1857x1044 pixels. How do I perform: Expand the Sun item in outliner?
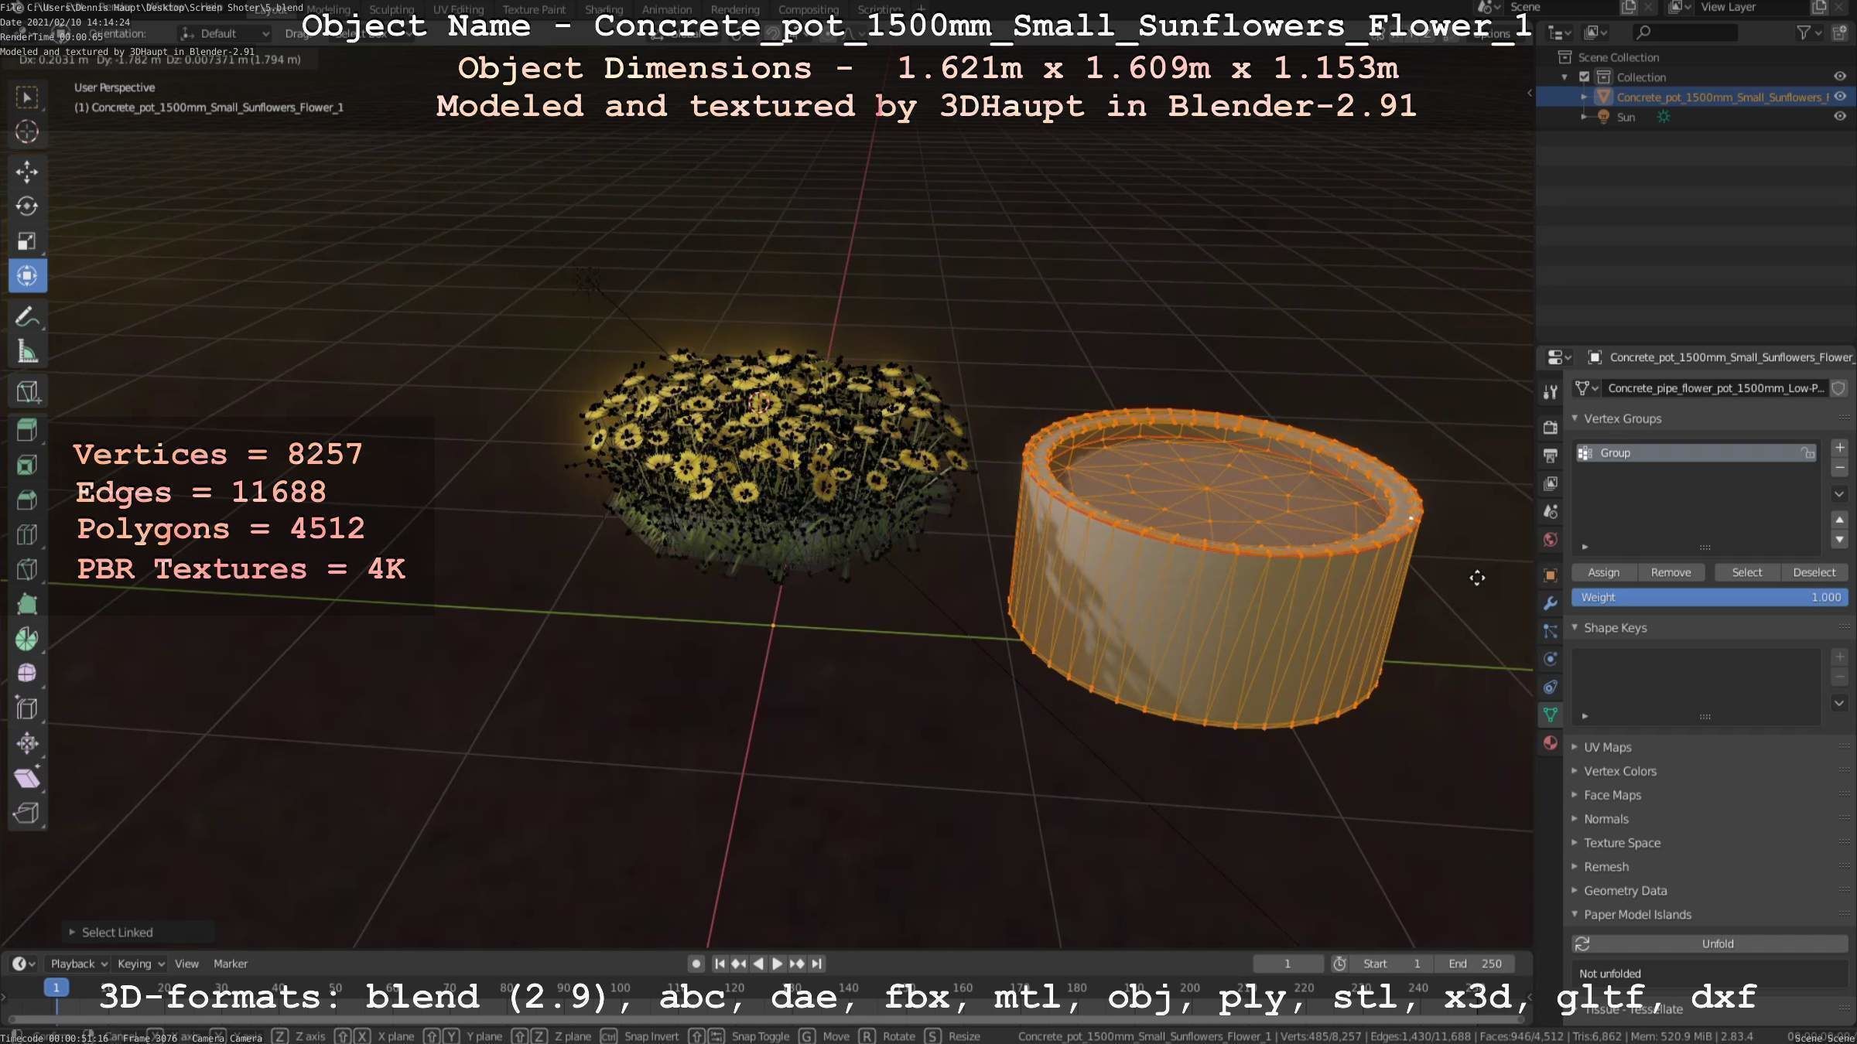[1584, 117]
